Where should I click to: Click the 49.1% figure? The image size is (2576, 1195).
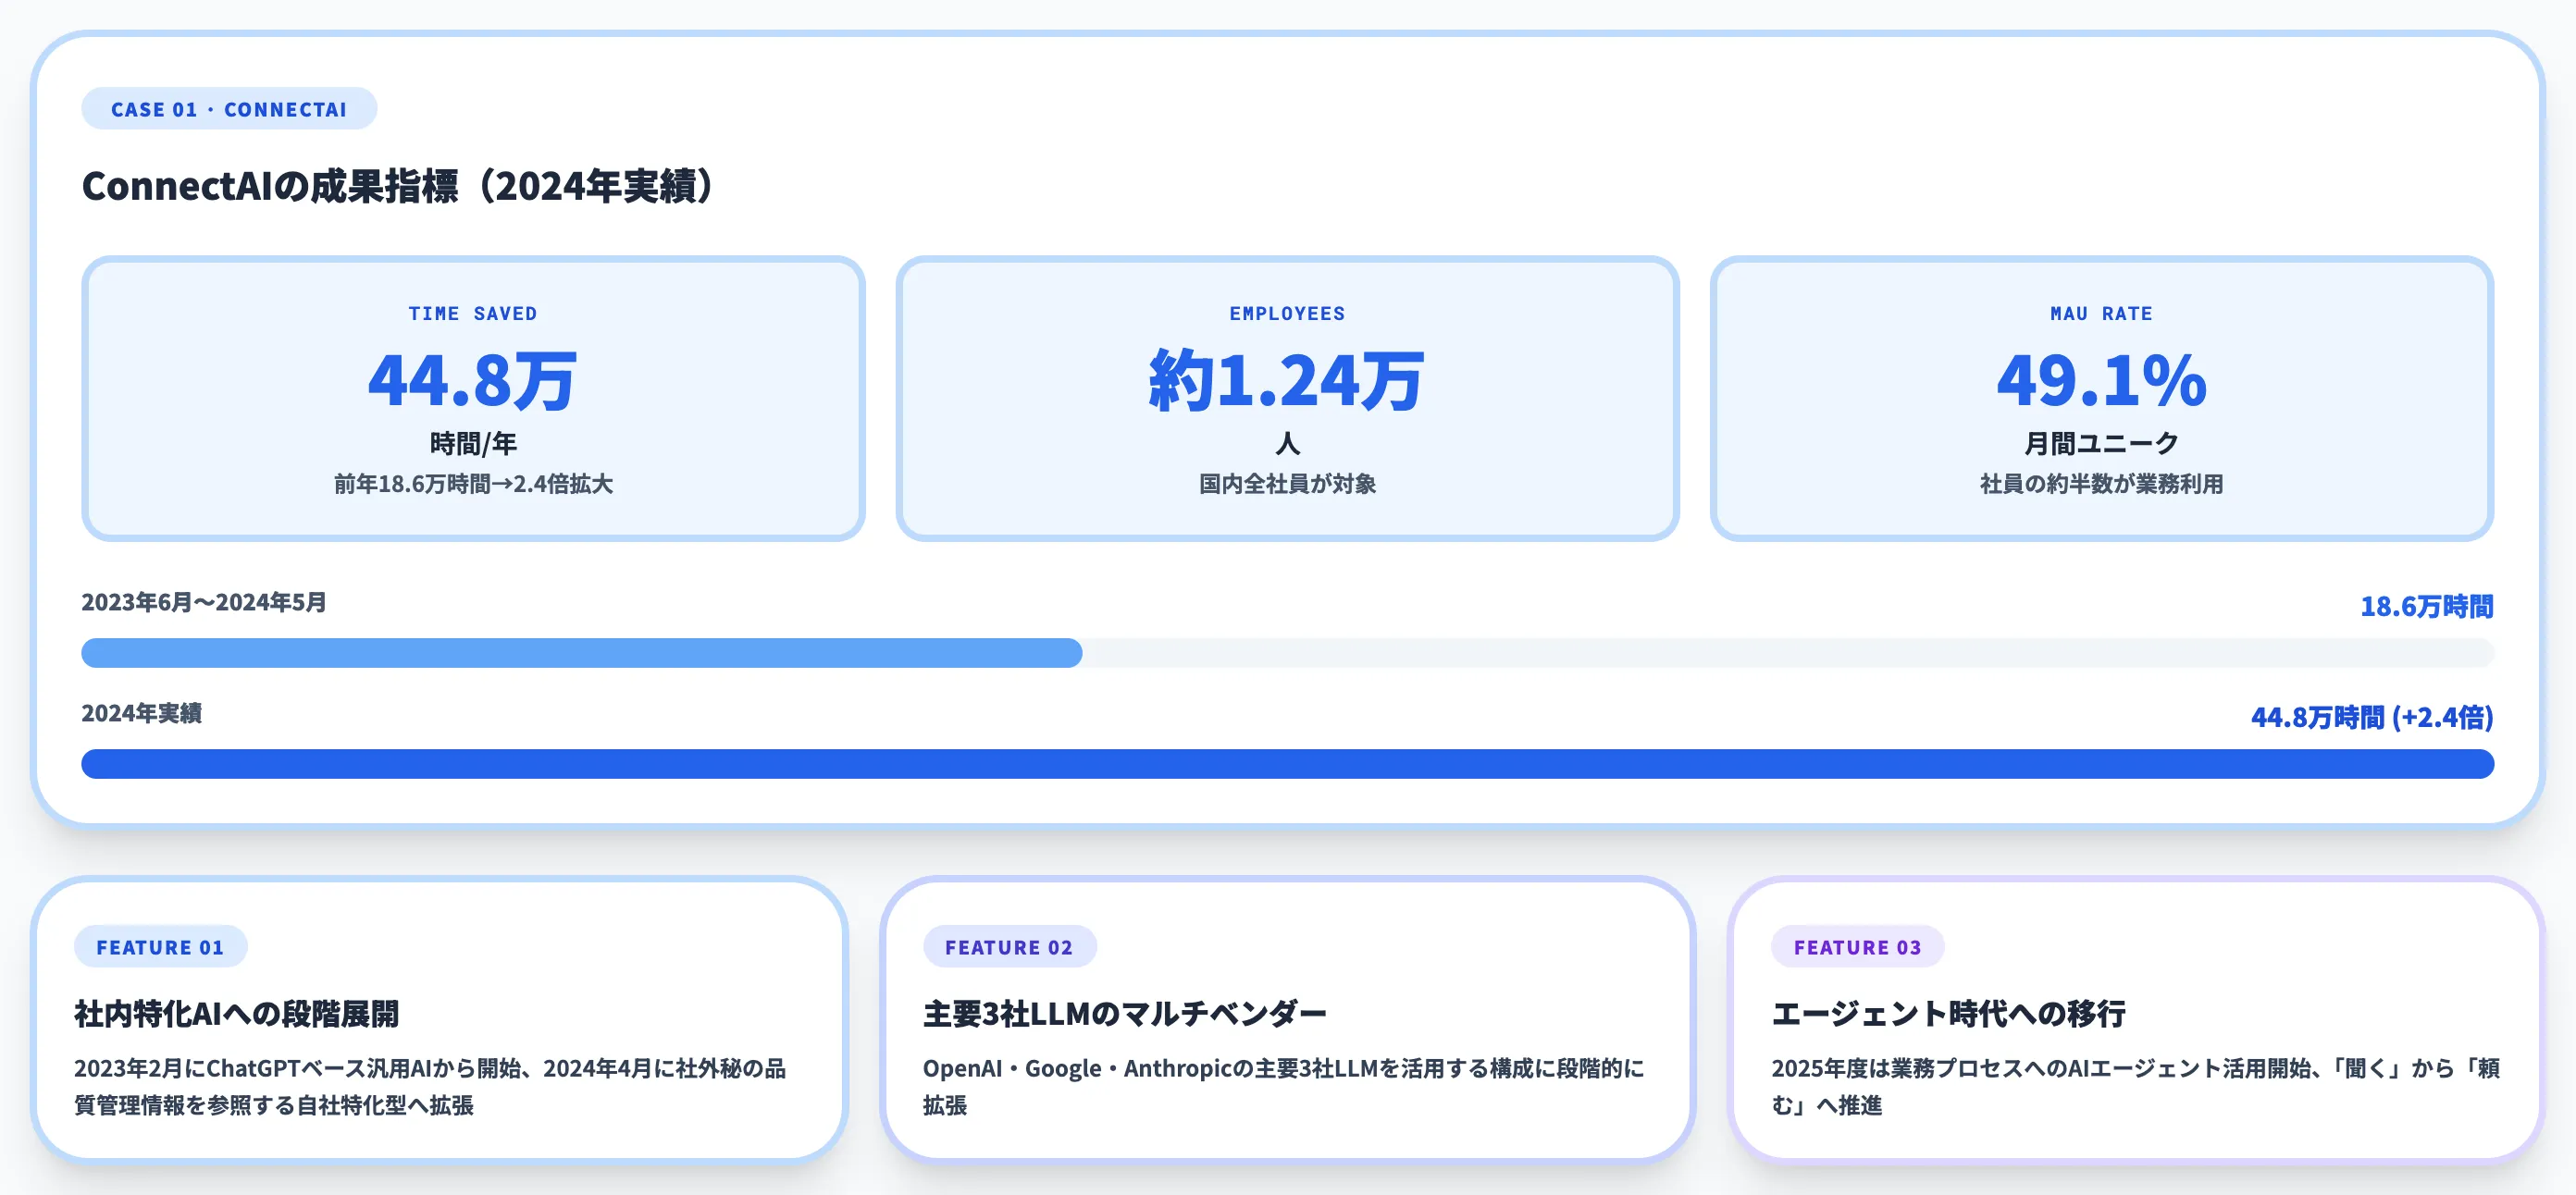point(2101,380)
